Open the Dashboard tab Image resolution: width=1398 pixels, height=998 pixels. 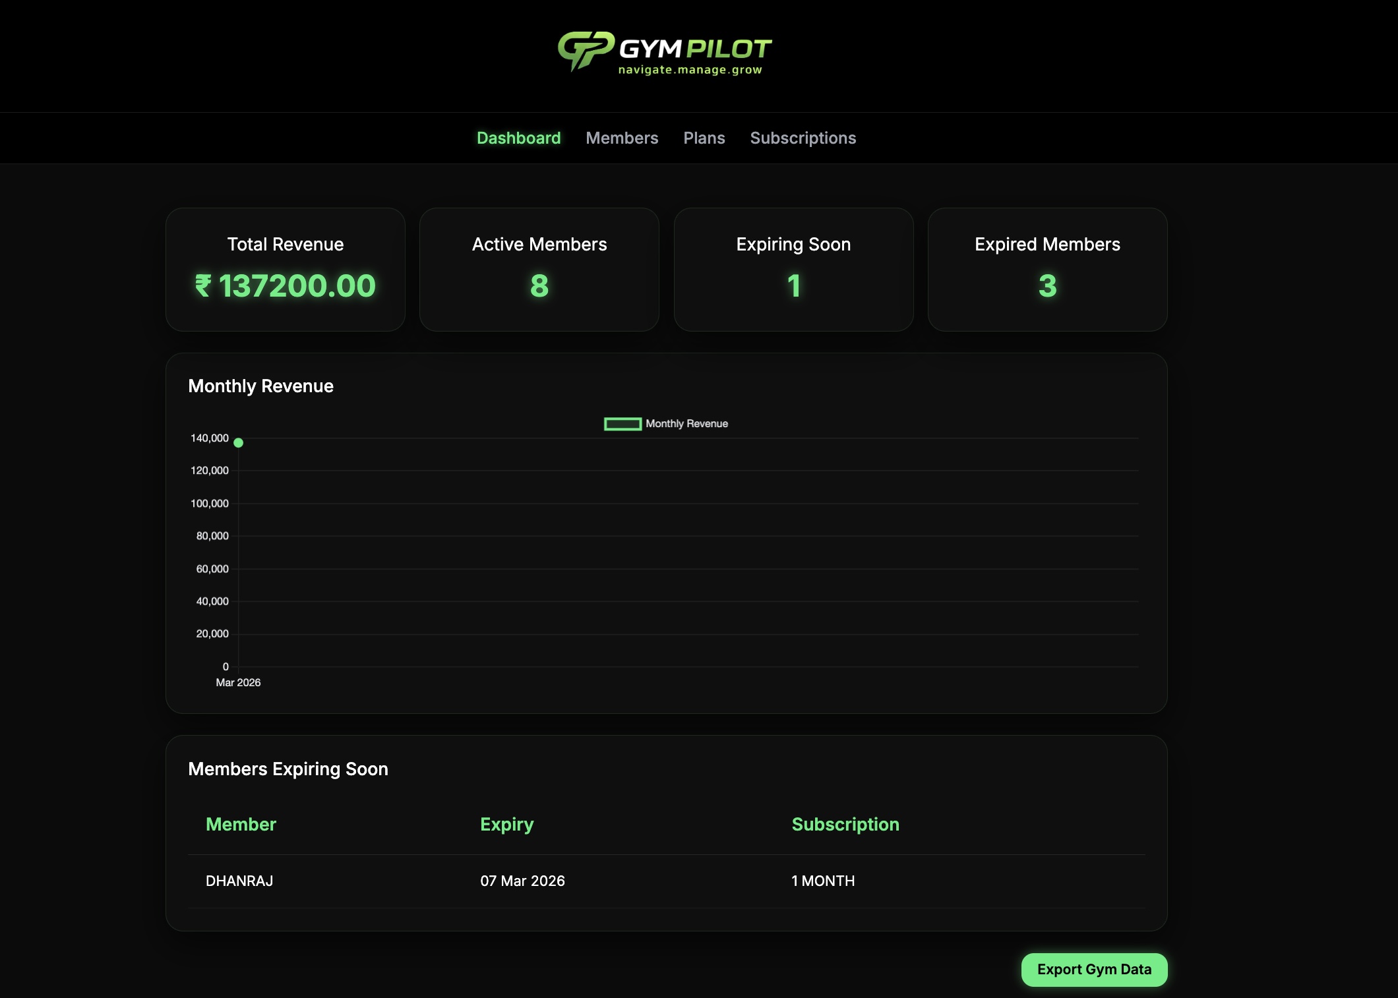pos(518,138)
